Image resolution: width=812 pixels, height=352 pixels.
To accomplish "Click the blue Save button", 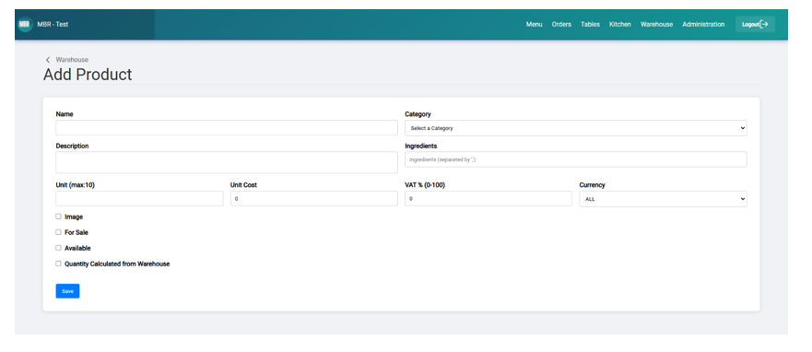I will click(x=68, y=291).
